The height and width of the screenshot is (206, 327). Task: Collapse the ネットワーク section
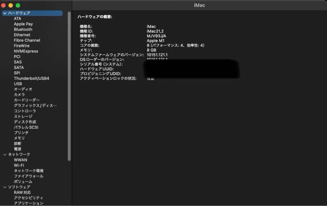tap(5, 154)
